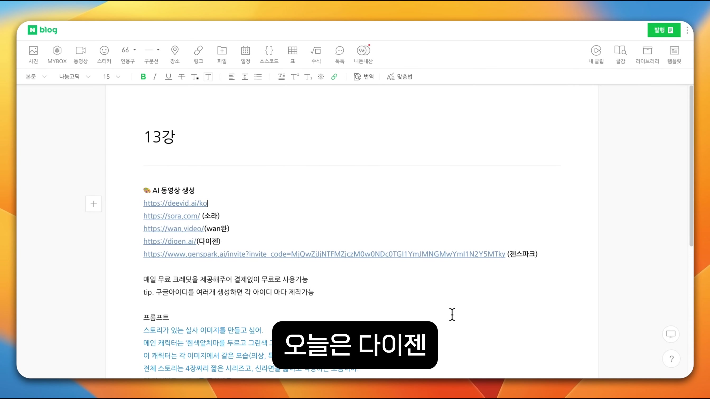The height and width of the screenshot is (399, 710).
Task: Open 글감 search panel
Action: coord(620,55)
